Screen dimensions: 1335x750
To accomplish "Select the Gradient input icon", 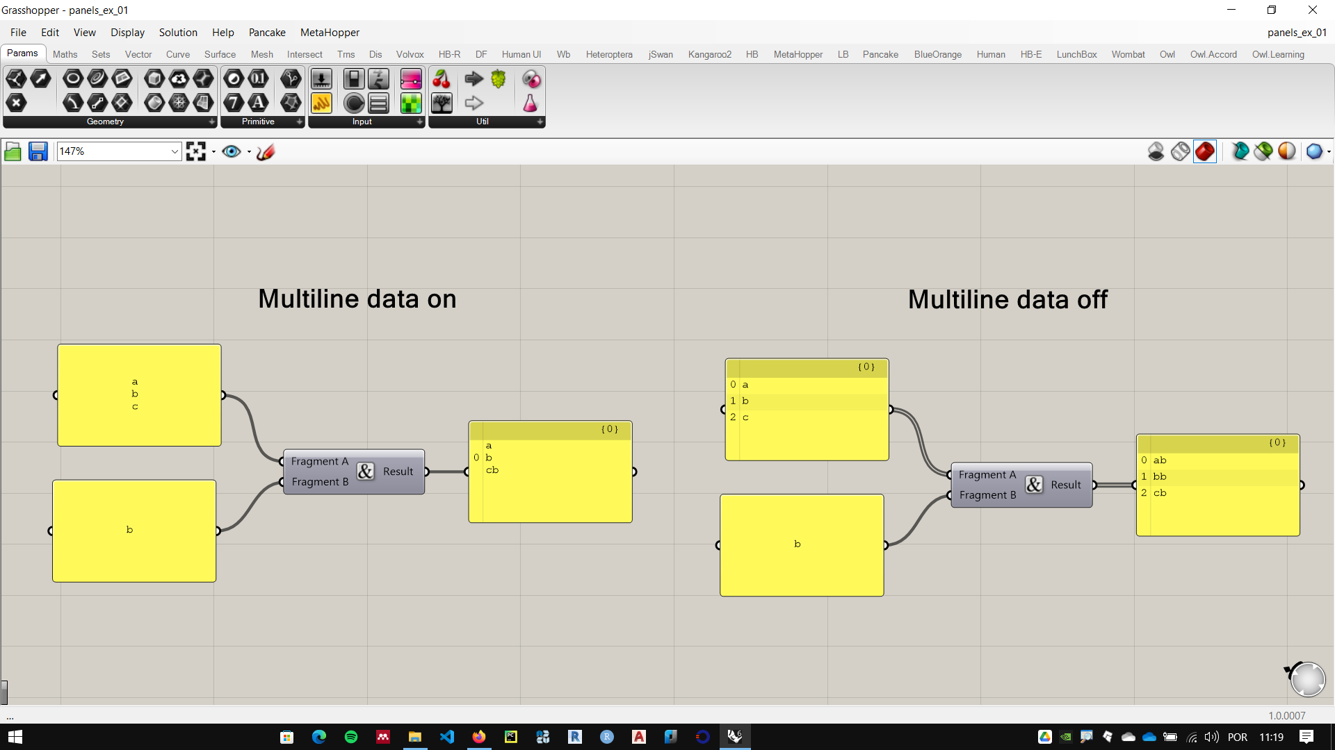I will pos(411,79).
